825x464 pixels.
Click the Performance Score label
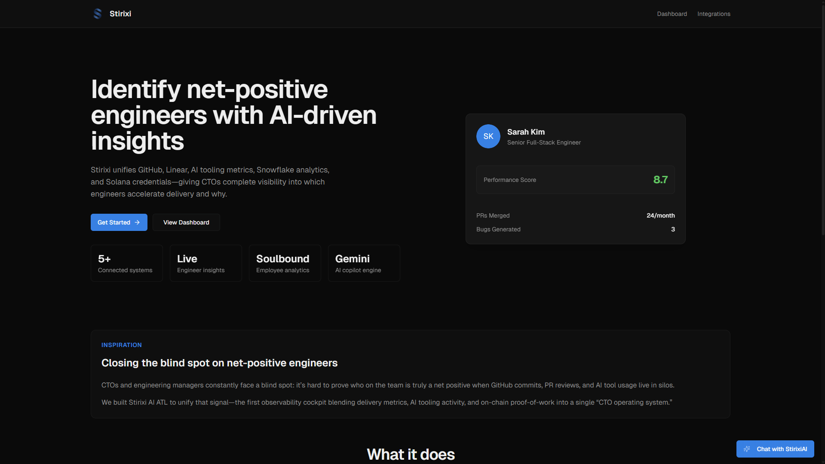pyautogui.click(x=510, y=180)
